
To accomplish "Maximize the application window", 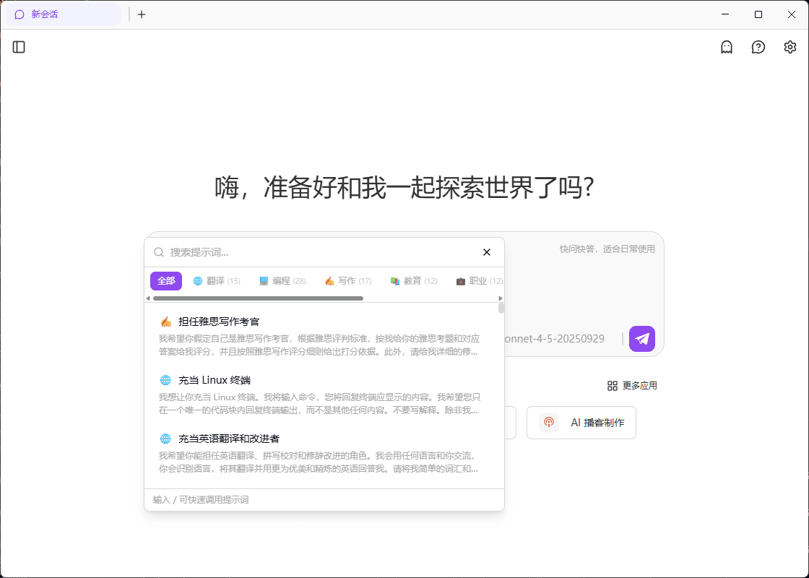I will (758, 14).
